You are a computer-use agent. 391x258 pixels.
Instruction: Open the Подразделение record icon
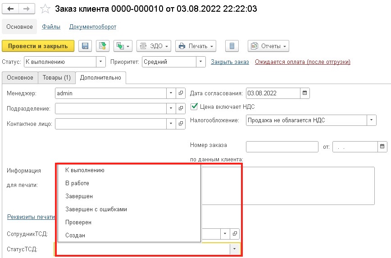181,108
